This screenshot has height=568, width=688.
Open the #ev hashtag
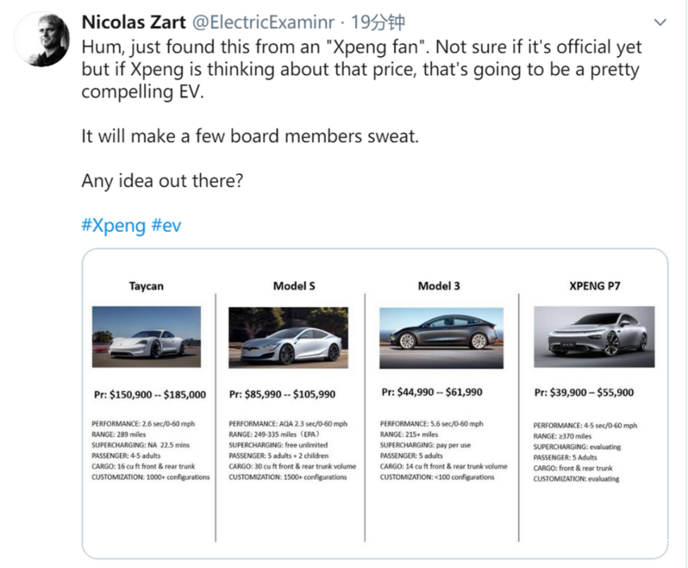tap(166, 225)
